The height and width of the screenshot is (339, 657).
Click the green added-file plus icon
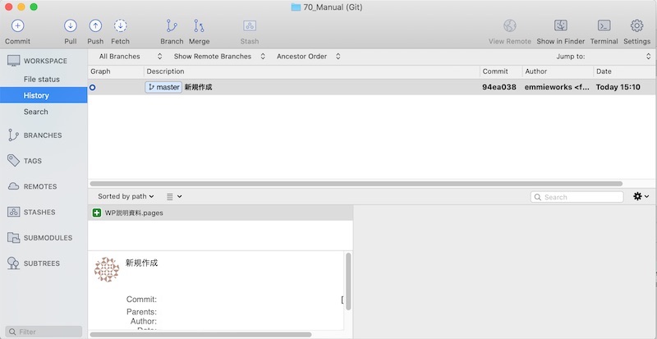[97, 213]
